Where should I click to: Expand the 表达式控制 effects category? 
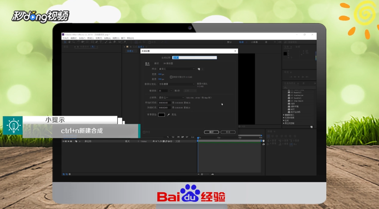pyautogui.click(x=284, y=123)
